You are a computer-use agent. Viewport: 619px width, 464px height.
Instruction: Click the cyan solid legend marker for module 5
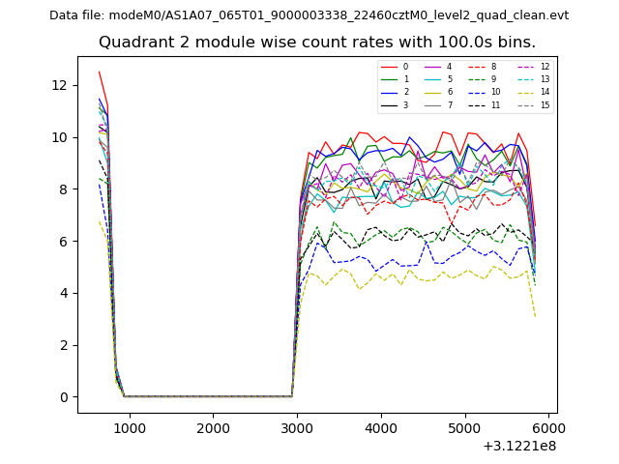point(432,79)
